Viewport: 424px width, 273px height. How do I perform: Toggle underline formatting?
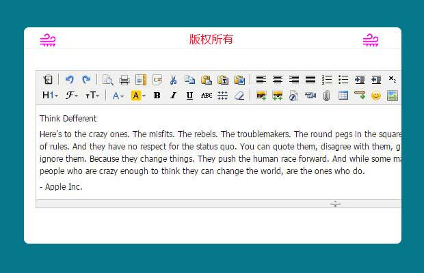click(x=189, y=96)
